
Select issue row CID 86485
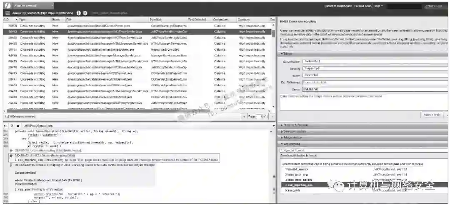click(x=137, y=44)
